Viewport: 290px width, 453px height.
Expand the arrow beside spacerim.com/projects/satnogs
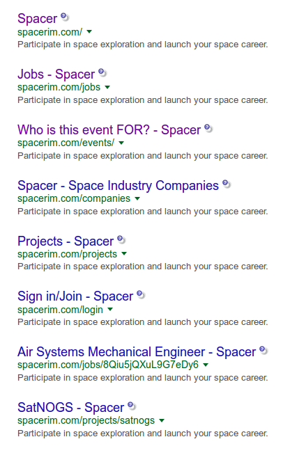[162, 420]
